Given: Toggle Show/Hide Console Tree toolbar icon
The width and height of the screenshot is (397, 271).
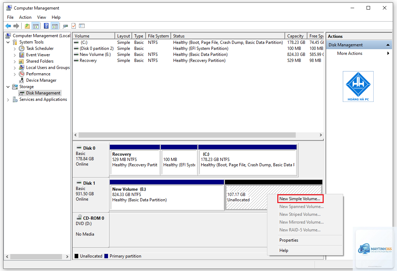Looking at the screenshot, I should coord(36,26).
